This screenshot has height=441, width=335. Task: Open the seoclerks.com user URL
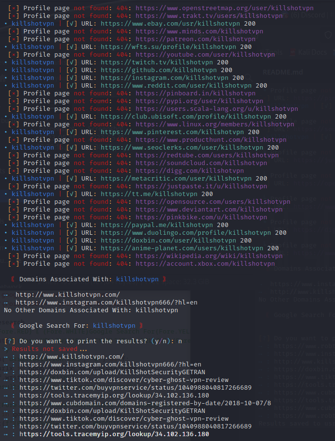[182, 147]
